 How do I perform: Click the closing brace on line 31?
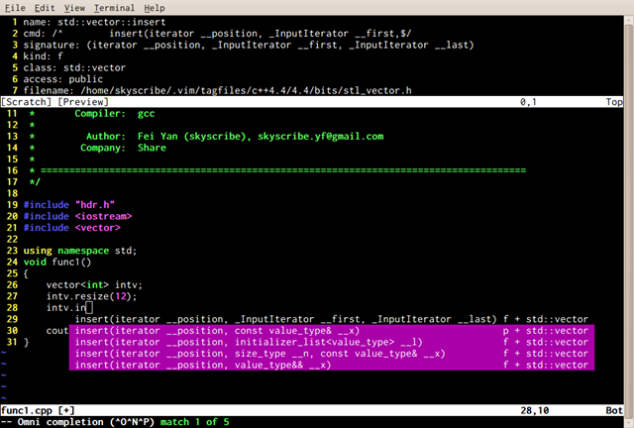26,342
